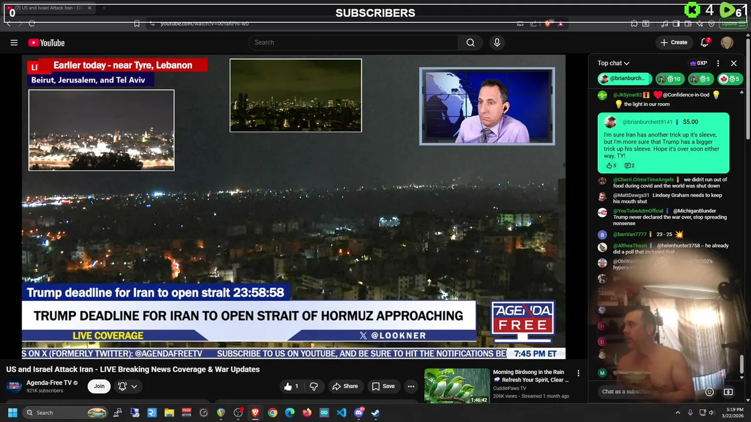Open the browser hamburger menu next to Update
The image size is (751, 422).
pos(743,23)
